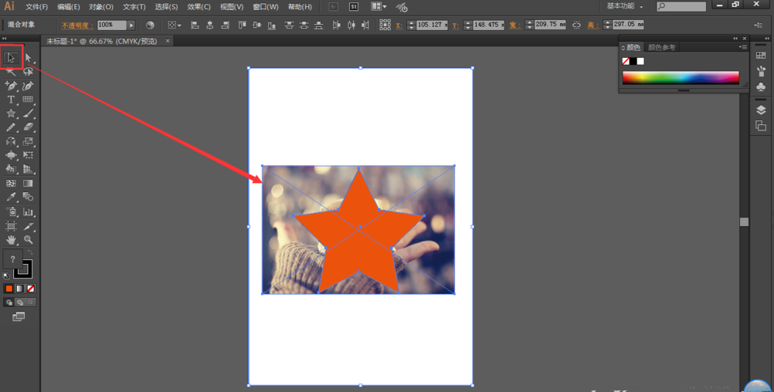This screenshot has height=392, width=774.
Task: Enable Draw Behind mode
Action: pos(20,302)
